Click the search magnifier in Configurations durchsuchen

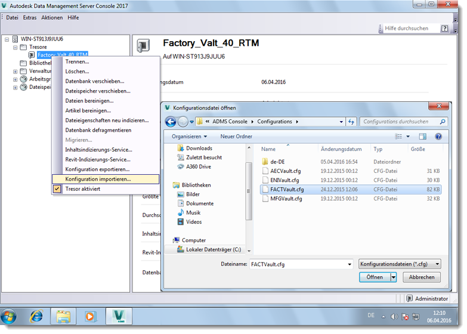(443, 122)
